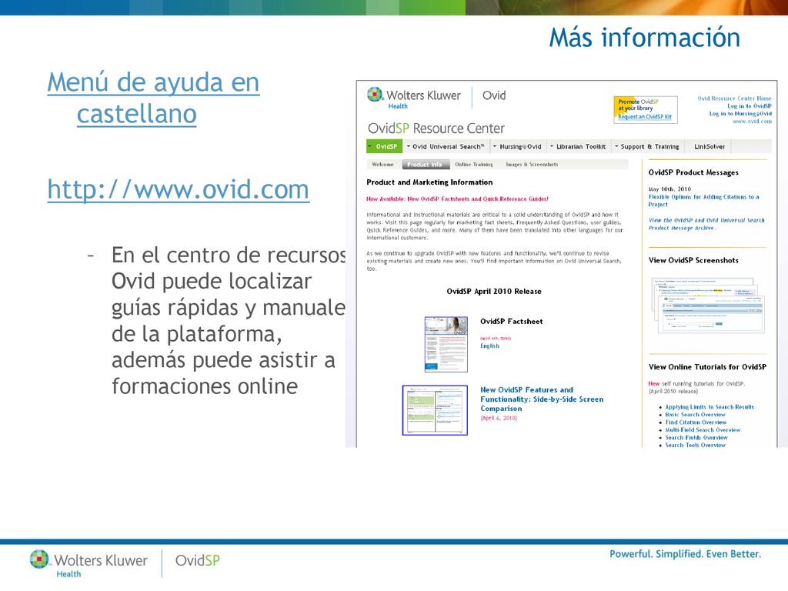Click the View OvidSP Screenshots preview image
Screen dimensions: 788x591
click(x=708, y=305)
